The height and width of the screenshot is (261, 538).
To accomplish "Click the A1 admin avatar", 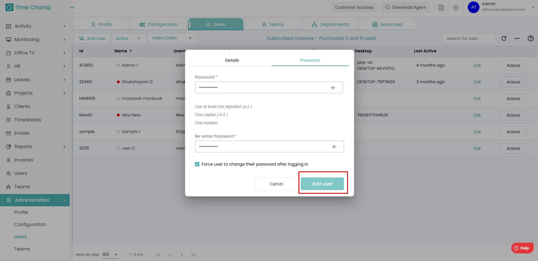I will 474,7.
